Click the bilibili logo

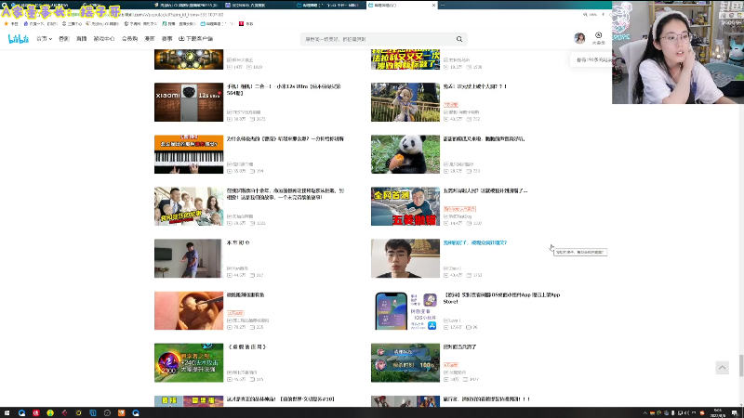tap(19, 39)
